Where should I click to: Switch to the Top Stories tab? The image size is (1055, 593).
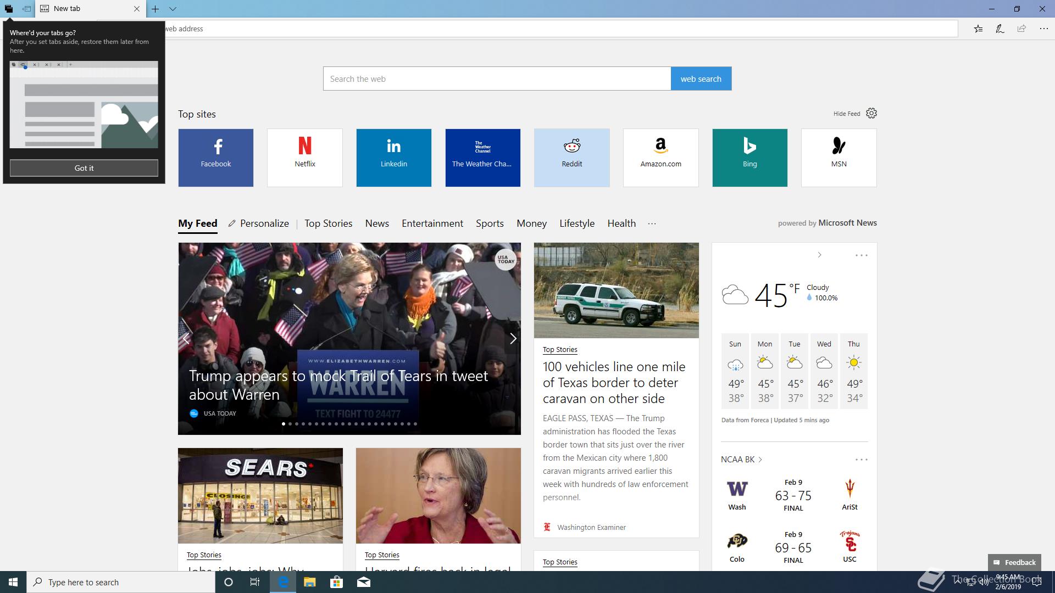[x=329, y=223]
